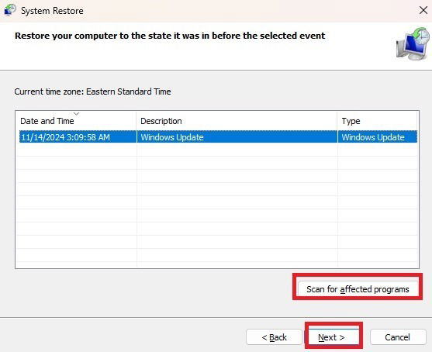Toggle sort chevron above Date and Time
This screenshot has width=432, height=352.
[76, 113]
